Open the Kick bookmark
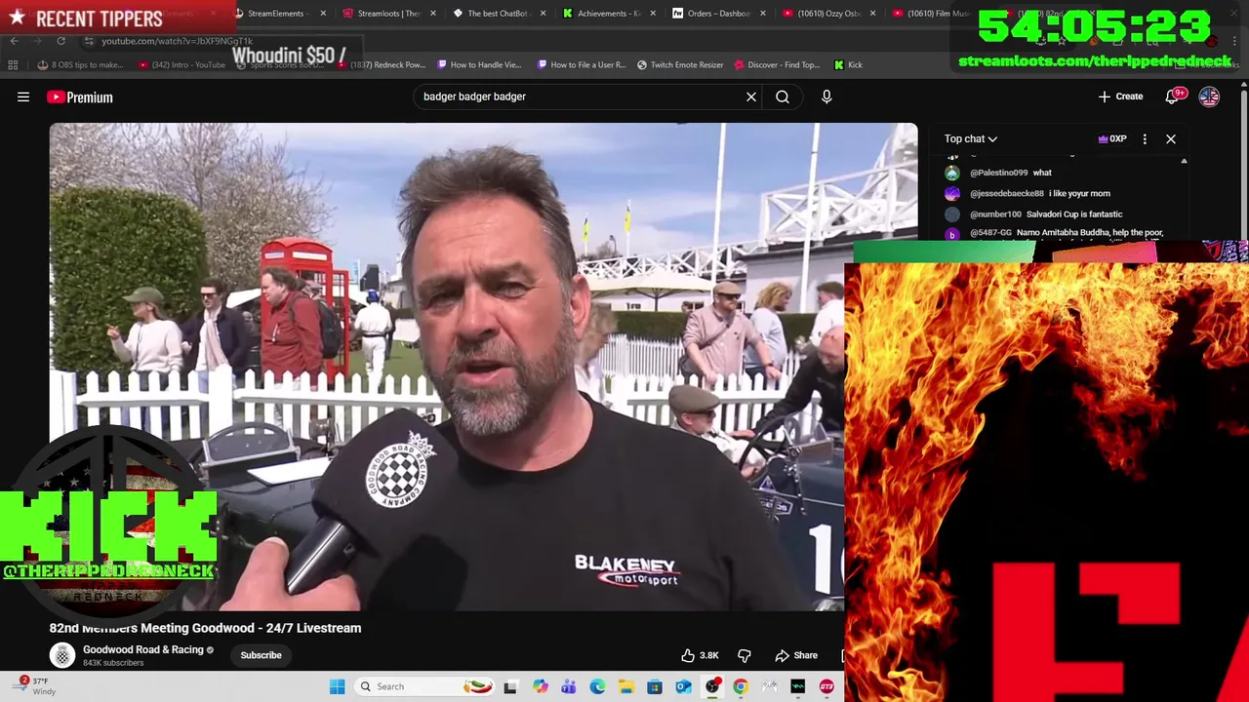 point(848,65)
